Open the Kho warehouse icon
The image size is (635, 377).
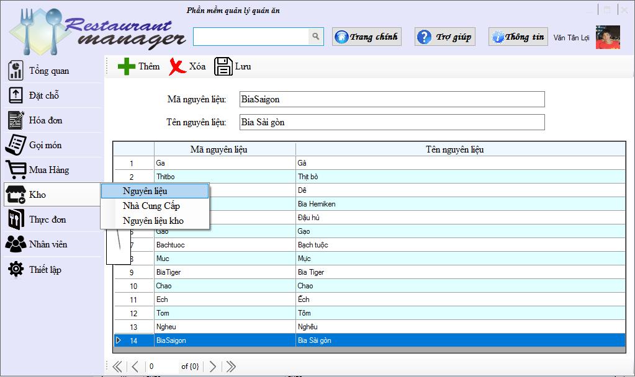(16, 195)
